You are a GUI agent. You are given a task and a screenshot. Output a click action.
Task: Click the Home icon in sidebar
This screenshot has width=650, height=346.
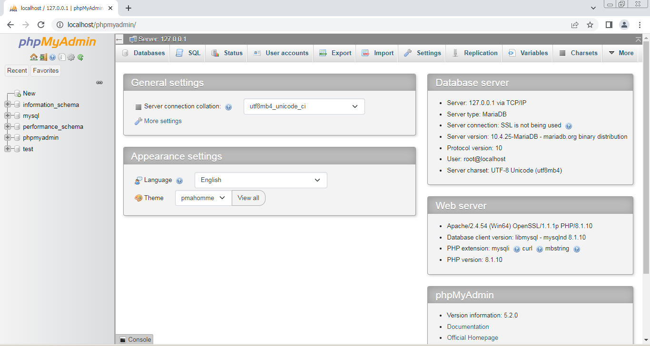[33, 57]
